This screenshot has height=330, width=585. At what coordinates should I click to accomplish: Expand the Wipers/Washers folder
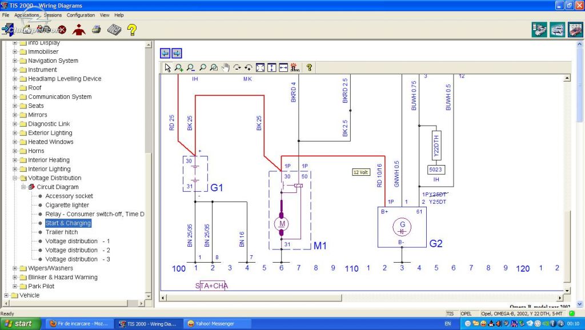tap(15, 268)
